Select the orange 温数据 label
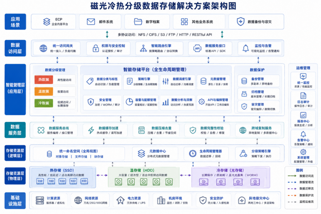This screenshot has width=321, height=214. pos(44,92)
